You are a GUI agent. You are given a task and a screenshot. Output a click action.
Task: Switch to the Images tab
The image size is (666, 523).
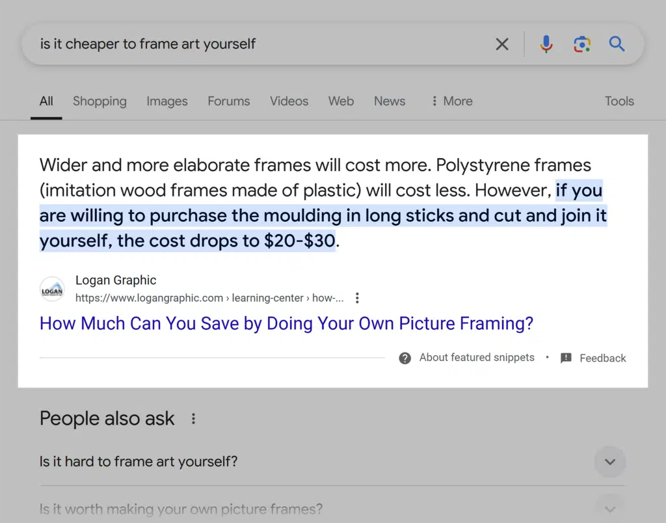(x=166, y=101)
